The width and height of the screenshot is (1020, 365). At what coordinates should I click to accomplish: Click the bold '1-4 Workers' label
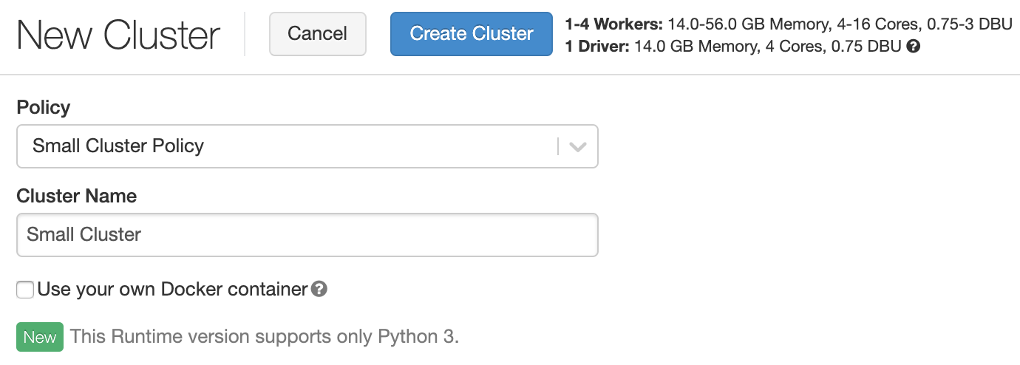pyautogui.click(x=614, y=24)
